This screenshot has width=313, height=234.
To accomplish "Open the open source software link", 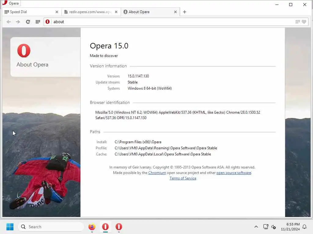I will point(234,173).
